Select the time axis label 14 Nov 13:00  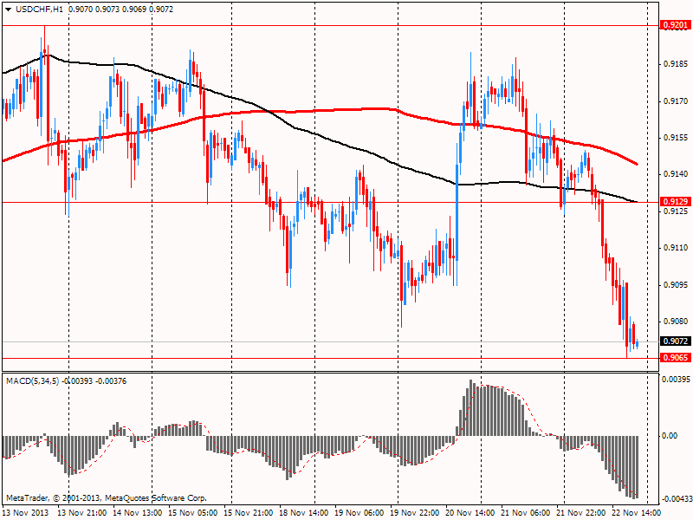tap(138, 513)
